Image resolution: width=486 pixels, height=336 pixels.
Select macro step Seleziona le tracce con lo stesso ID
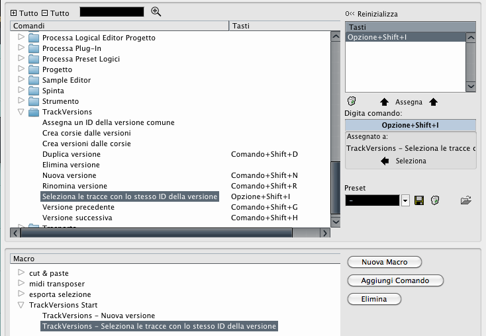159,326
